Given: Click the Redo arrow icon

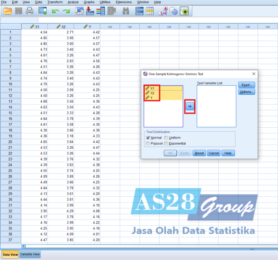Looking at the screenshot, I should click(66, 11).
